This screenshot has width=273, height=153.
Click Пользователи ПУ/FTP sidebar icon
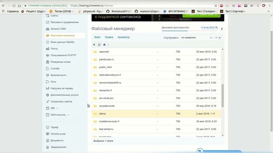47,55
